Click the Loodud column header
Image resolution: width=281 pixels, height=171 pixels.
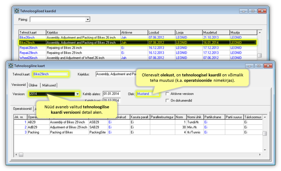[x=161, y=32]
